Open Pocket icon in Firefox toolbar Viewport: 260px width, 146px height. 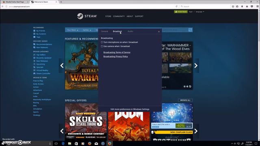pos(252,6)
